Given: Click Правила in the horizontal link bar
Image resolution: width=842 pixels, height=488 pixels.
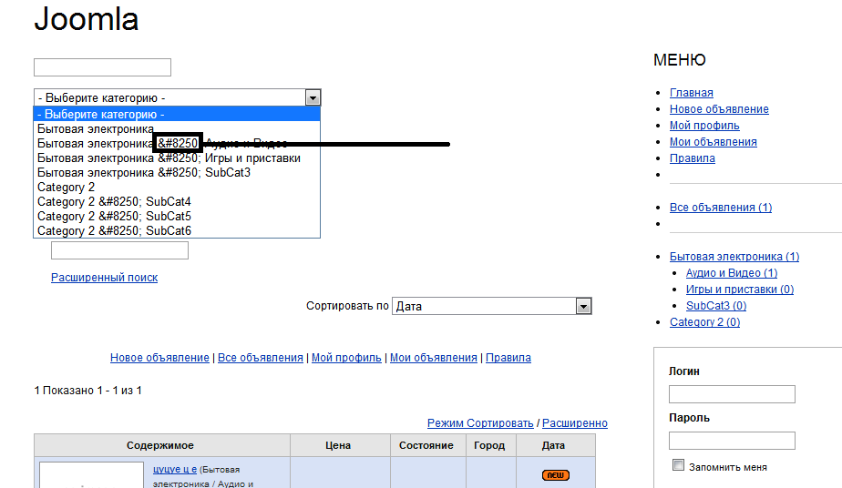Looking at the screenshot, I should tap(508, 358).
